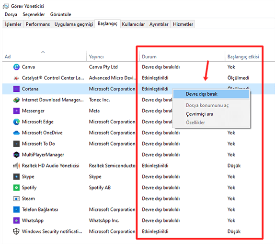Select the Spotify row name
This screenshot has height=244, width=275.
click(x=29, y=188)
